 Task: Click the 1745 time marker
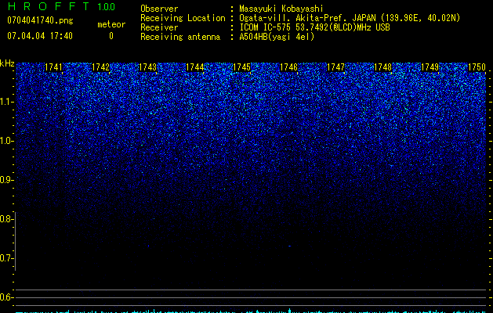click(x=241, y=67)
